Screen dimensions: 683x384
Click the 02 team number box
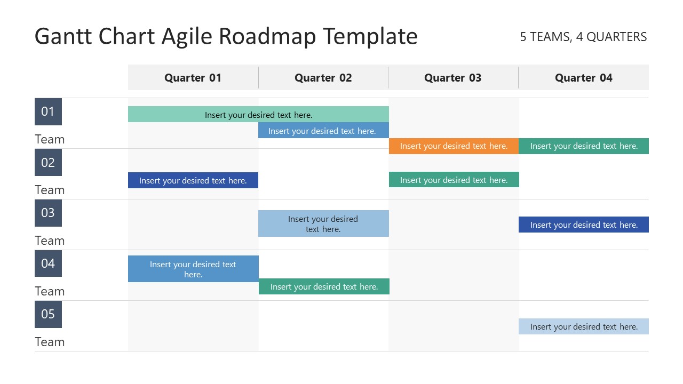point(48,162)
